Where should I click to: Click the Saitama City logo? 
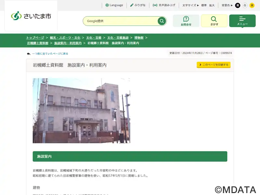[x=31, y=16]
